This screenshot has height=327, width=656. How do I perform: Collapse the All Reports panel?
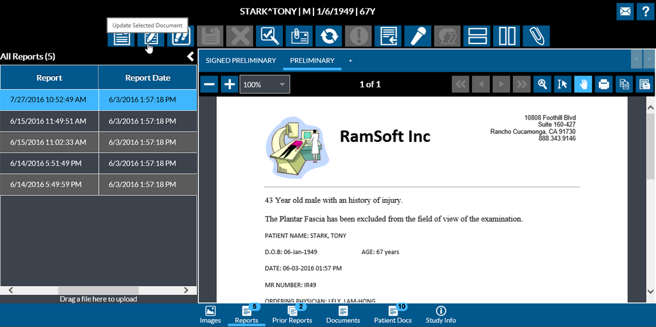[190, 57]
